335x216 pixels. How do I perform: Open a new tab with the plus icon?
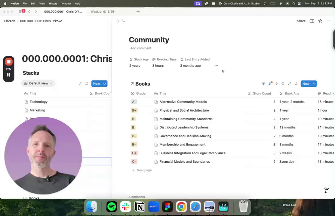coord(138,11)
